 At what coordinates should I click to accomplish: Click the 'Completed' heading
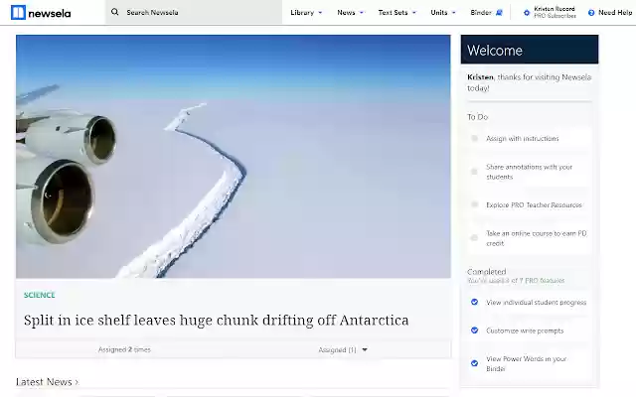(x=486, y=271)
